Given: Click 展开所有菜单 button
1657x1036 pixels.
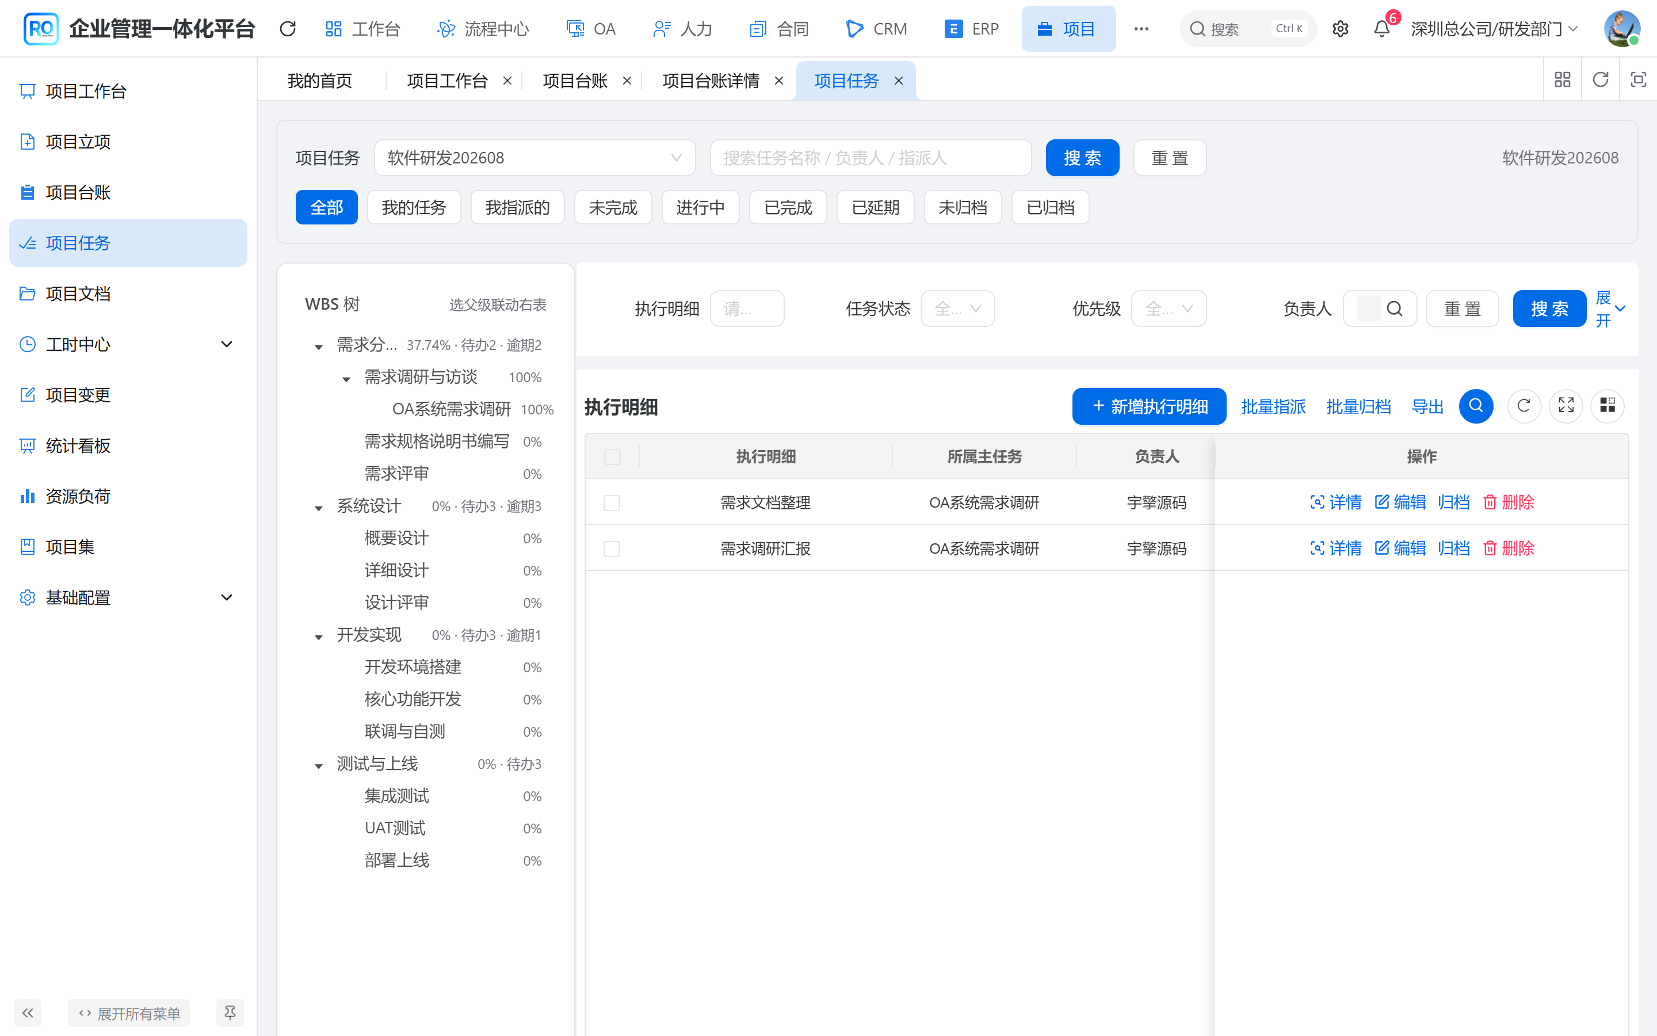Looking at the screenshot, I should [129, 1013].
